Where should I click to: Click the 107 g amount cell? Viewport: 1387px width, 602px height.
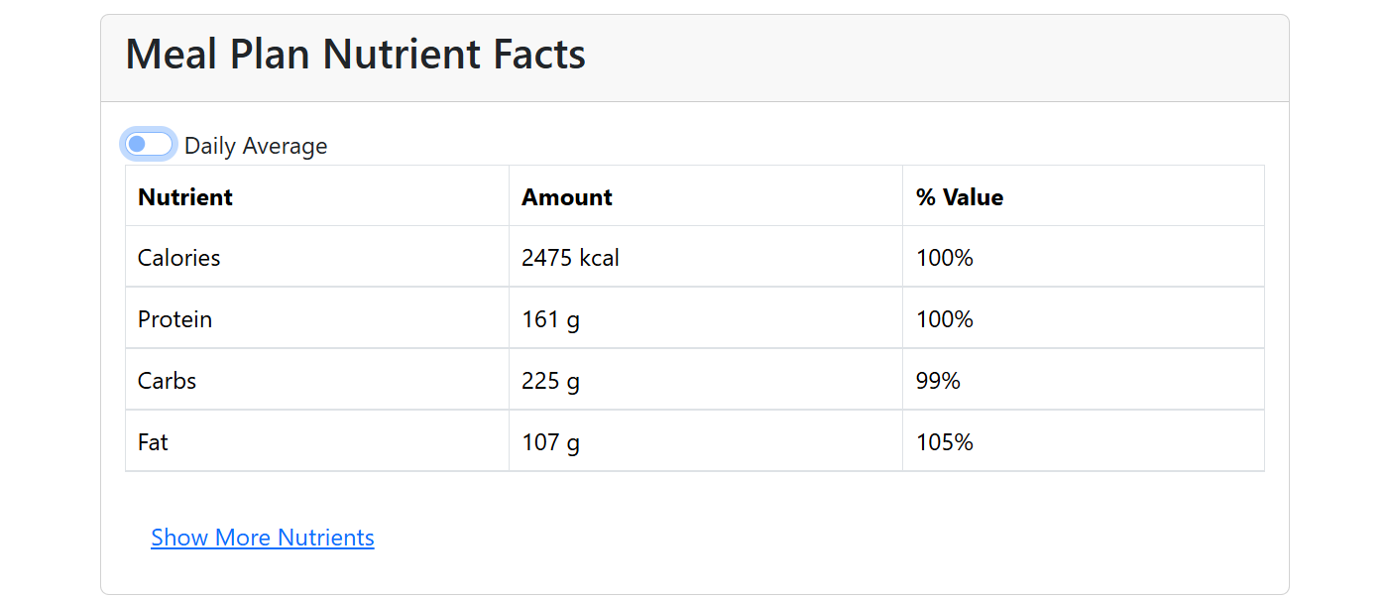[550, 442]
